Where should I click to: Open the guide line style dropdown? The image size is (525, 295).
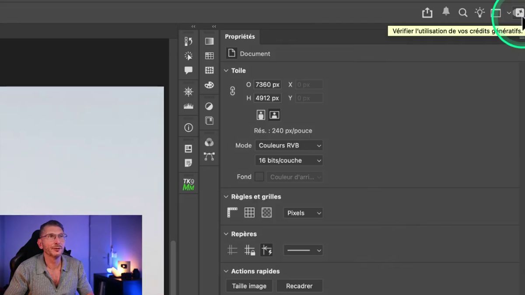coord(303,250)
